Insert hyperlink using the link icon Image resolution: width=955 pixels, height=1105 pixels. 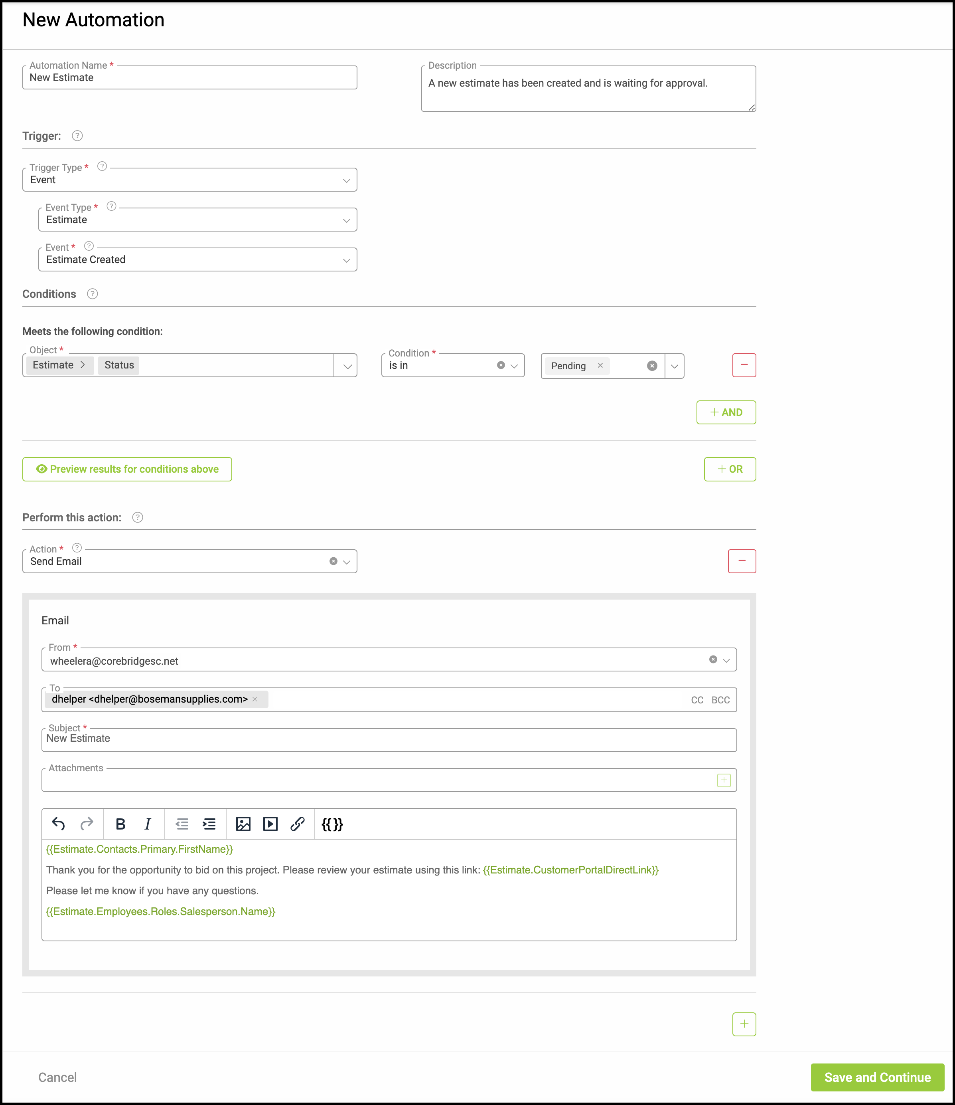click(297, 824)
